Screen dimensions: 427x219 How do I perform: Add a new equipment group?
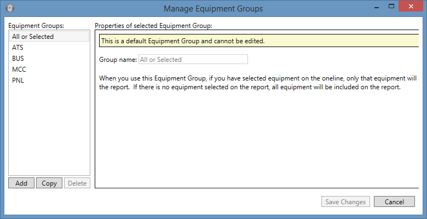(21, 183)
